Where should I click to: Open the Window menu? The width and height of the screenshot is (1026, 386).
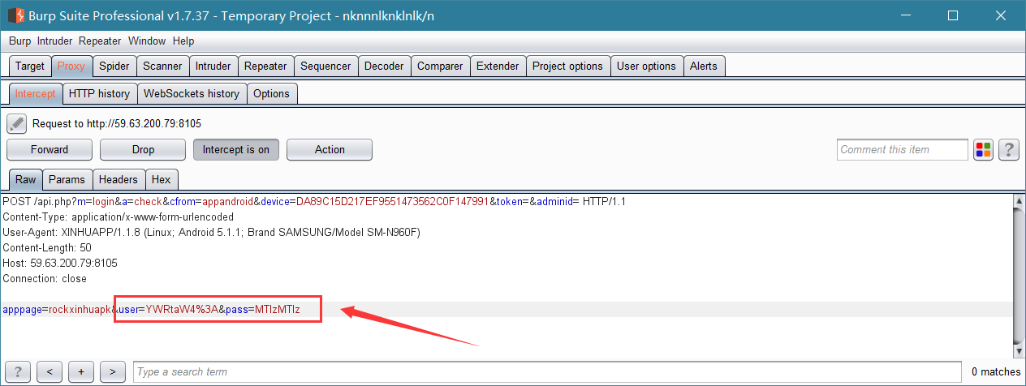[147, 41]
